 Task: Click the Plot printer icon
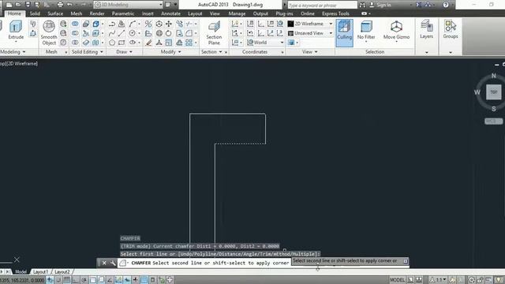[60, 5]
